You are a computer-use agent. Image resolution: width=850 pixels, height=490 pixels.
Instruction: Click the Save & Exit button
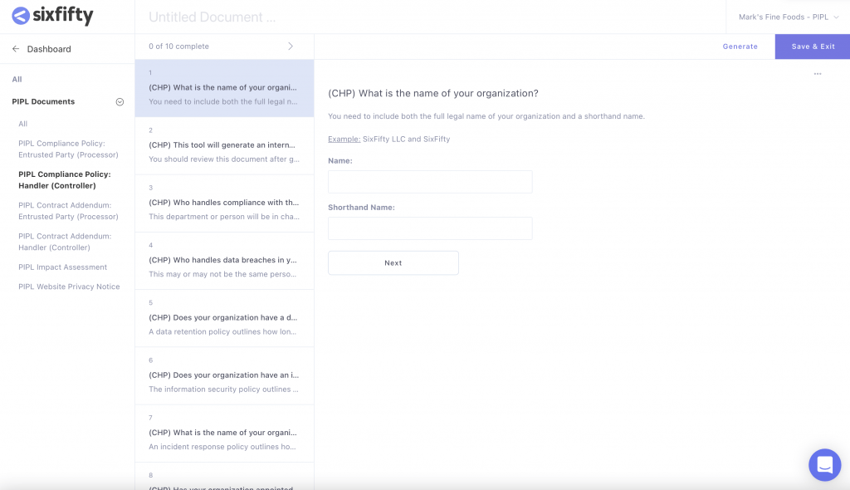click(x=813, y=47)
